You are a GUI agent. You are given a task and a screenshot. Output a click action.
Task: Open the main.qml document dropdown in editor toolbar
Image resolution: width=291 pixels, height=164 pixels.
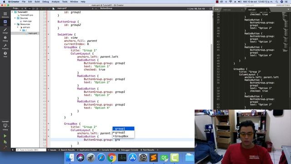point(75,9)
